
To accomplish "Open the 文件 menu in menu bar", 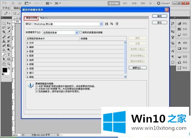I will (6, 8).
